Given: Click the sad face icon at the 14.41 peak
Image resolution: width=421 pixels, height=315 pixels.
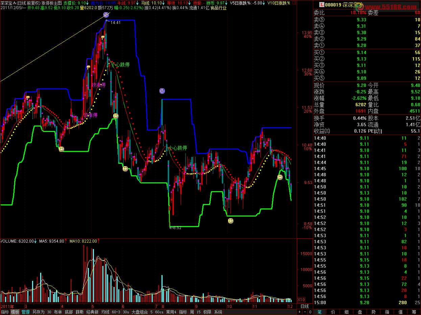Looking at the screenshot, I should click(x=106, y=15).
